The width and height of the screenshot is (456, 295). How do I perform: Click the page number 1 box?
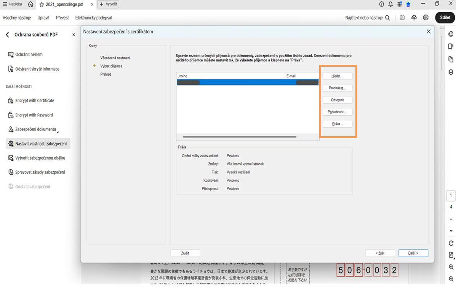451,195
